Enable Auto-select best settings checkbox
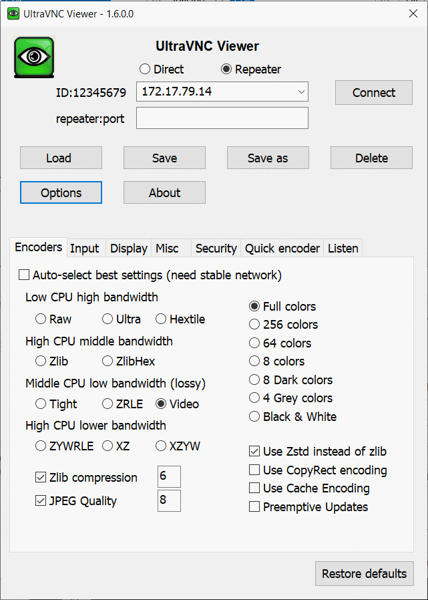The image size is (428, 600). click(25, 275)
